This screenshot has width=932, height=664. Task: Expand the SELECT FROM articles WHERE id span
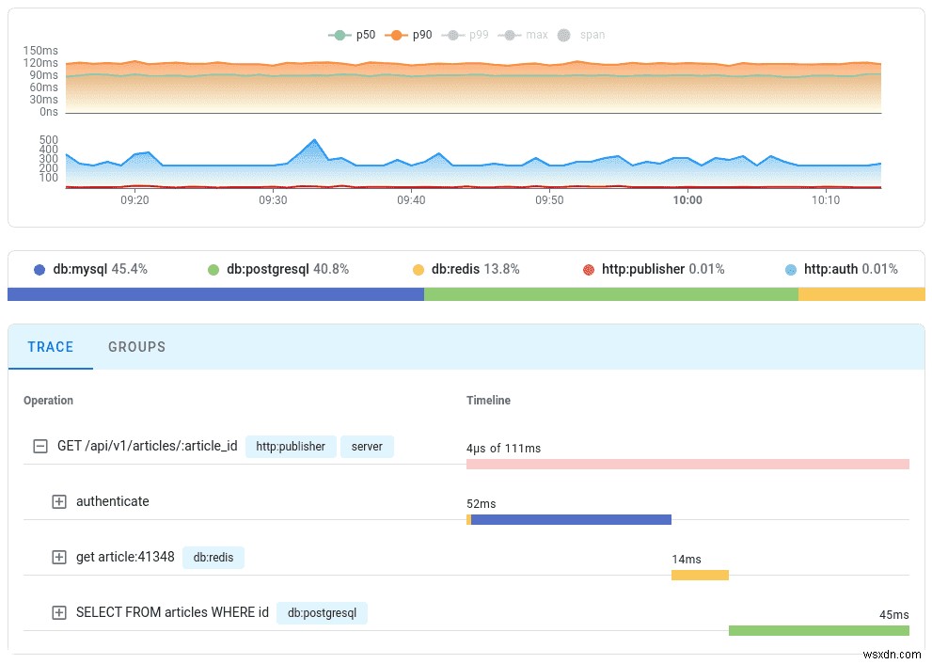point(58,611)
